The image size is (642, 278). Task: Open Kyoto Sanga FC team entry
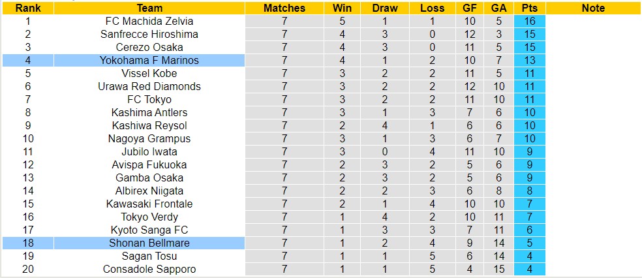[149, 230]
